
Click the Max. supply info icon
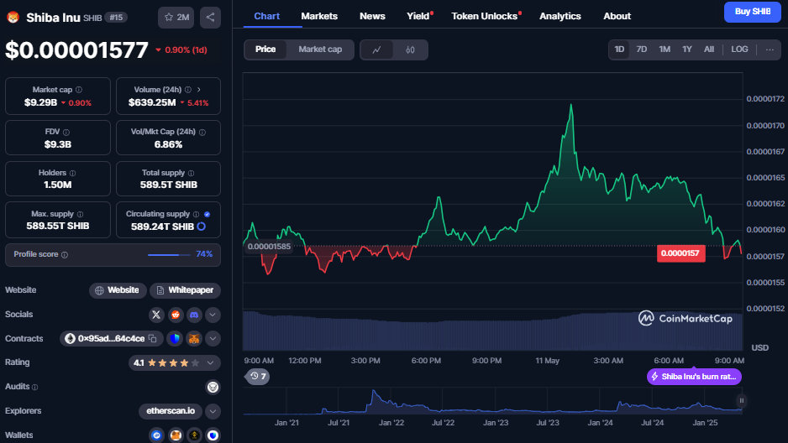click(x=81, y=214)
